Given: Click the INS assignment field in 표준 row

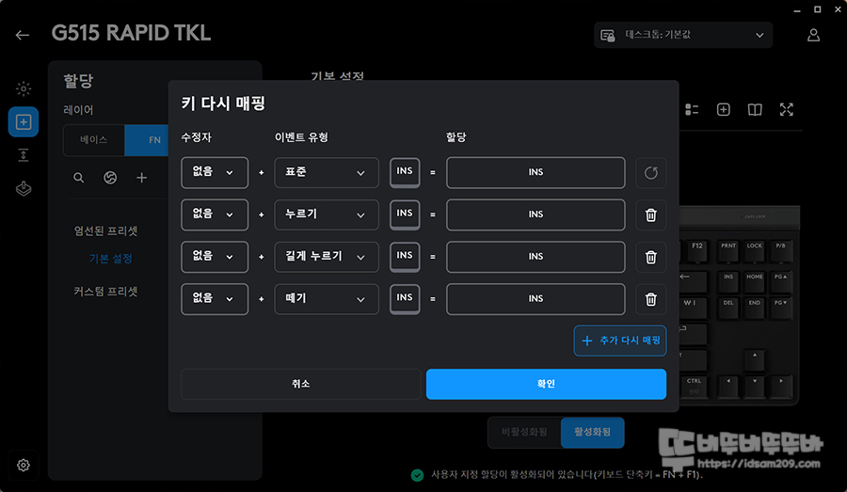Looking at the screenshot, I should pos(535,173).
